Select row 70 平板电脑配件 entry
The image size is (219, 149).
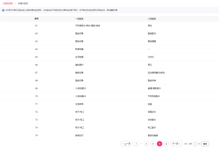coord(109,96)
